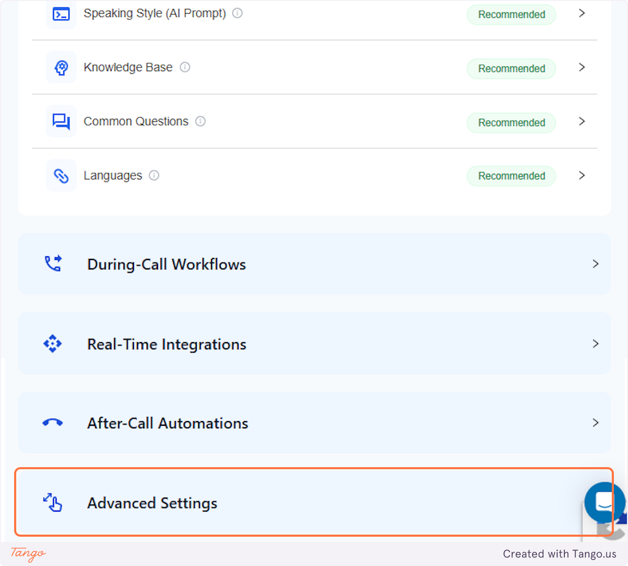Select the Advanced Settings hand-cursor icon

(x=52, y=502)
